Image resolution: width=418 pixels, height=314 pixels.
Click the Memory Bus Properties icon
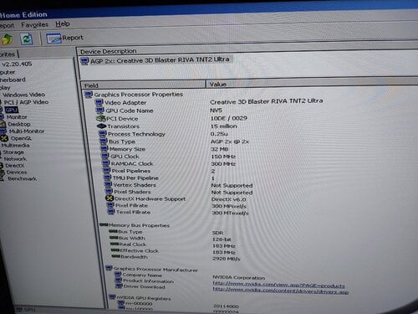coord(104,224)
